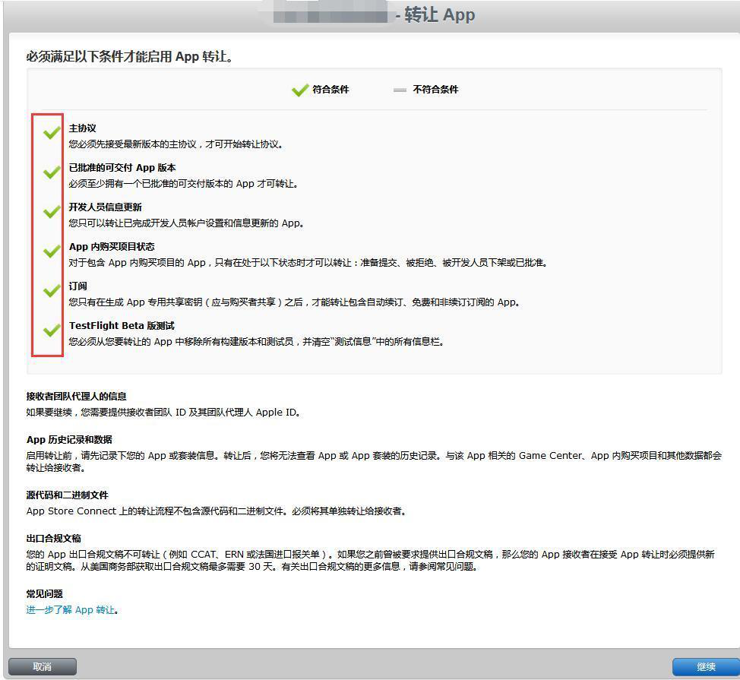The image size is (740, 680).
Task: Select the checkmark beside 开发人员信息更新
Action: [51, 212]
